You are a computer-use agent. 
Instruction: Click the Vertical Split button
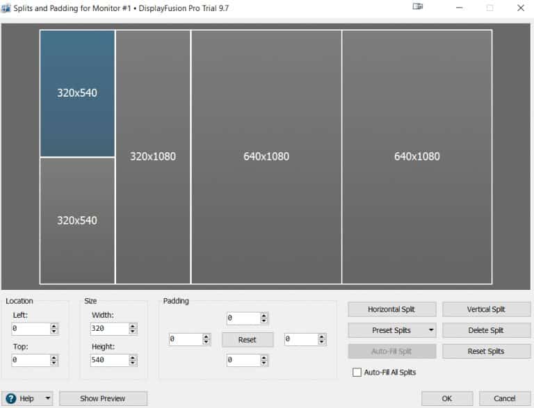tap(486, 309)
